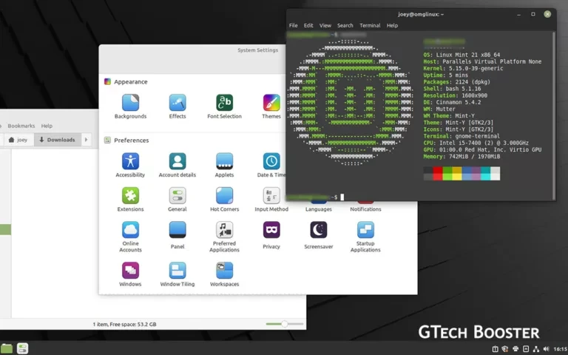The width and height of the screenshot is (568, 355).
Task: Open the network tray icon
Action: [536, 349]
